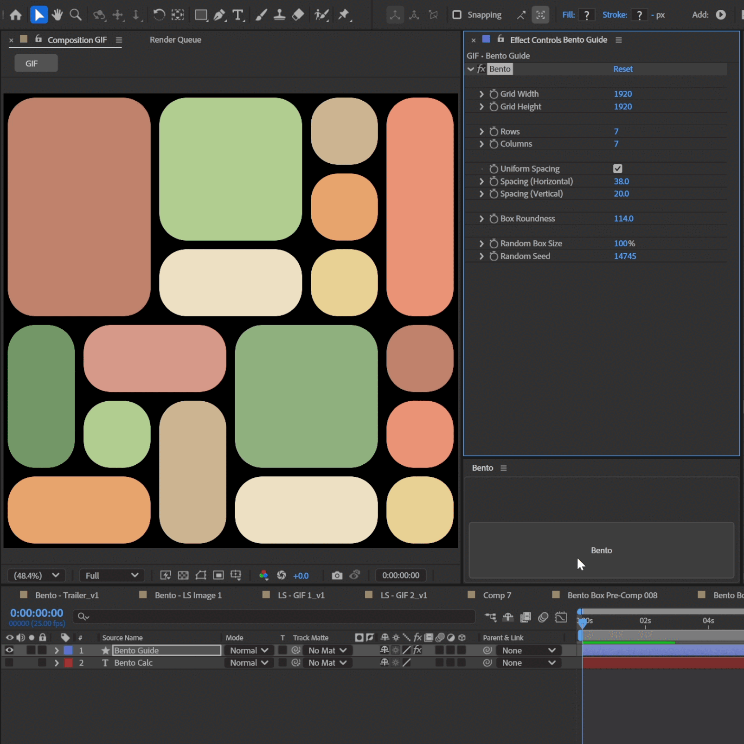744x744 pixels.
Task: Switch to the Render Queue tab
Action: click(175, 40)
